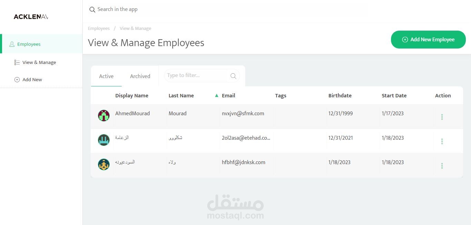Open three-dot menu for hfbhf@jdnksk.com row
Screen dimensions: 471x225
(x=442, y=166)
